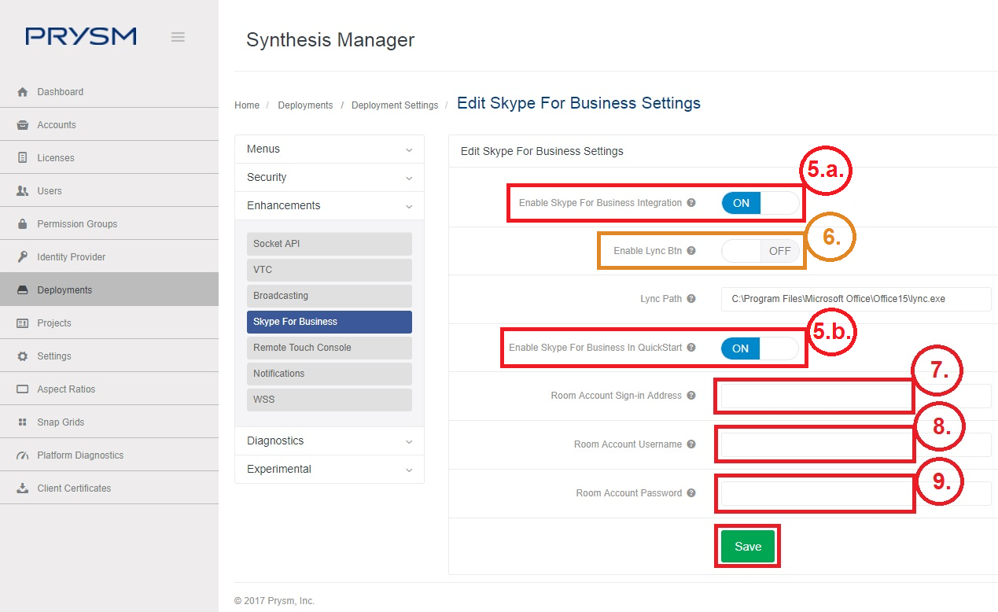This screenshot has width=998, height=612.
Task: Click the Users people icon
Action: (x=22, y=191)
